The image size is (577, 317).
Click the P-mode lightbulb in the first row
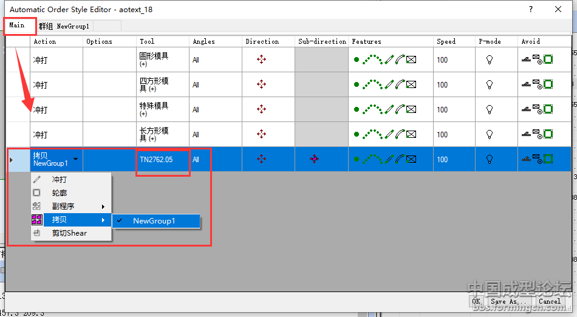tap(490, 60)
